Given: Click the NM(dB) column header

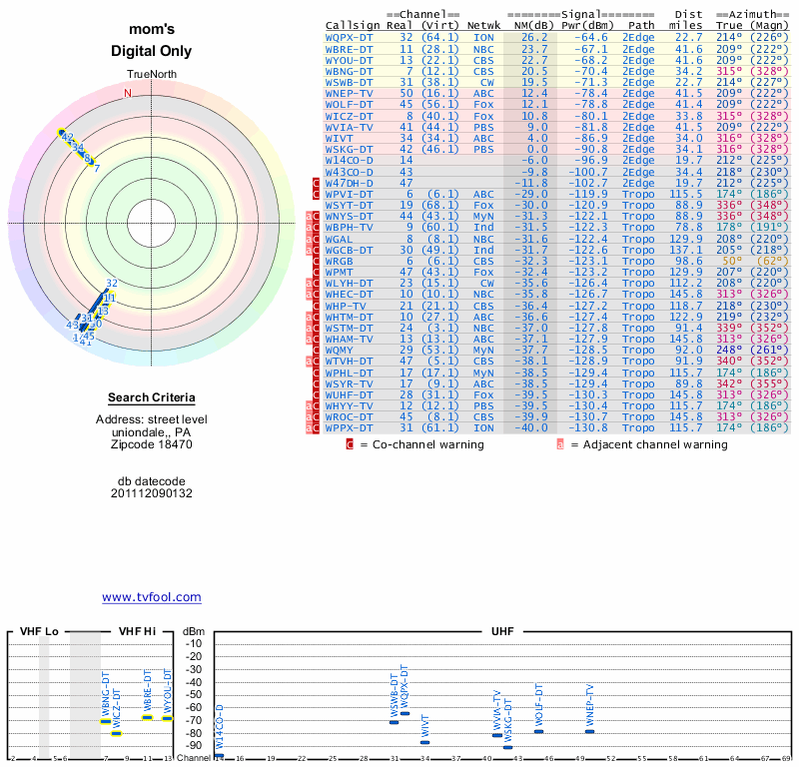Looking at the screenshot, I should (x=528, y=25).
